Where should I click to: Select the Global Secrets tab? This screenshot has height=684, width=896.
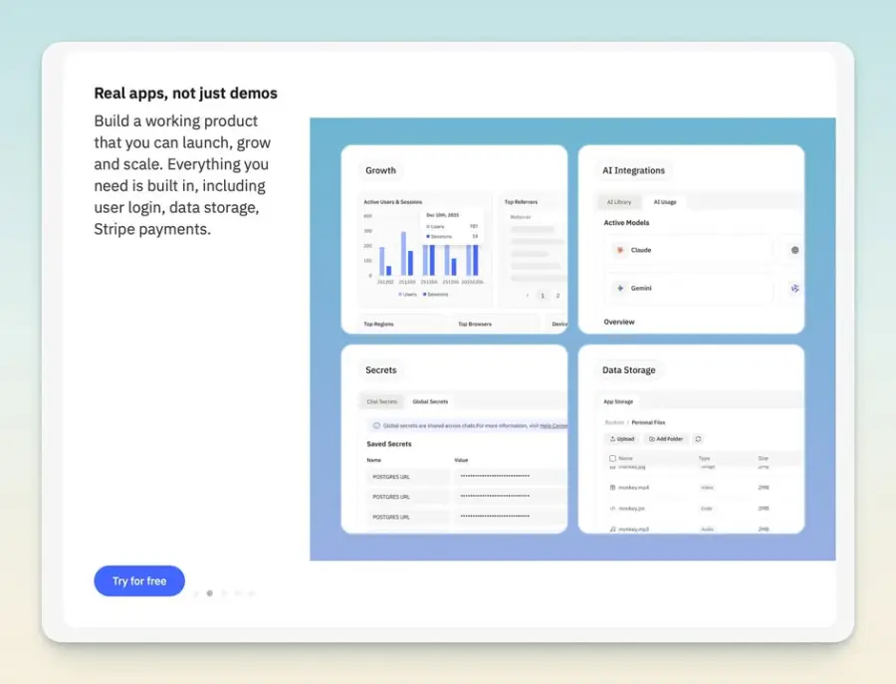point(430,401)
